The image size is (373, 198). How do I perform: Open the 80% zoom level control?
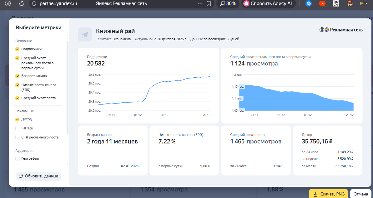[228, 4]
